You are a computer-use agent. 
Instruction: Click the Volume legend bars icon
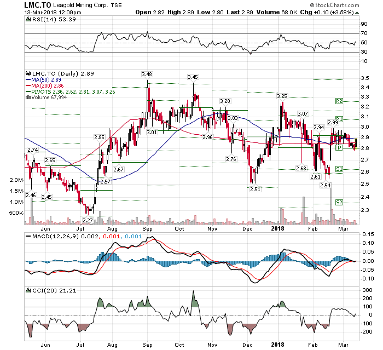point(28,97)
